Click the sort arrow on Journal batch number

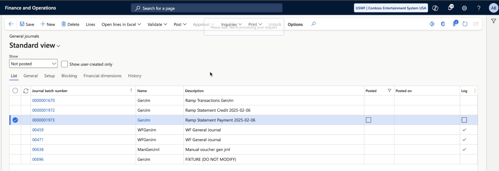131,91
